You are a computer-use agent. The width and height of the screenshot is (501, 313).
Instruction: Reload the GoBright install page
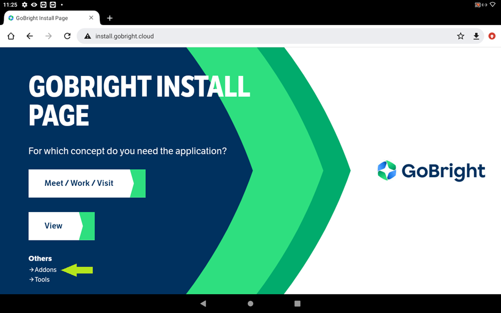[67, 36]
